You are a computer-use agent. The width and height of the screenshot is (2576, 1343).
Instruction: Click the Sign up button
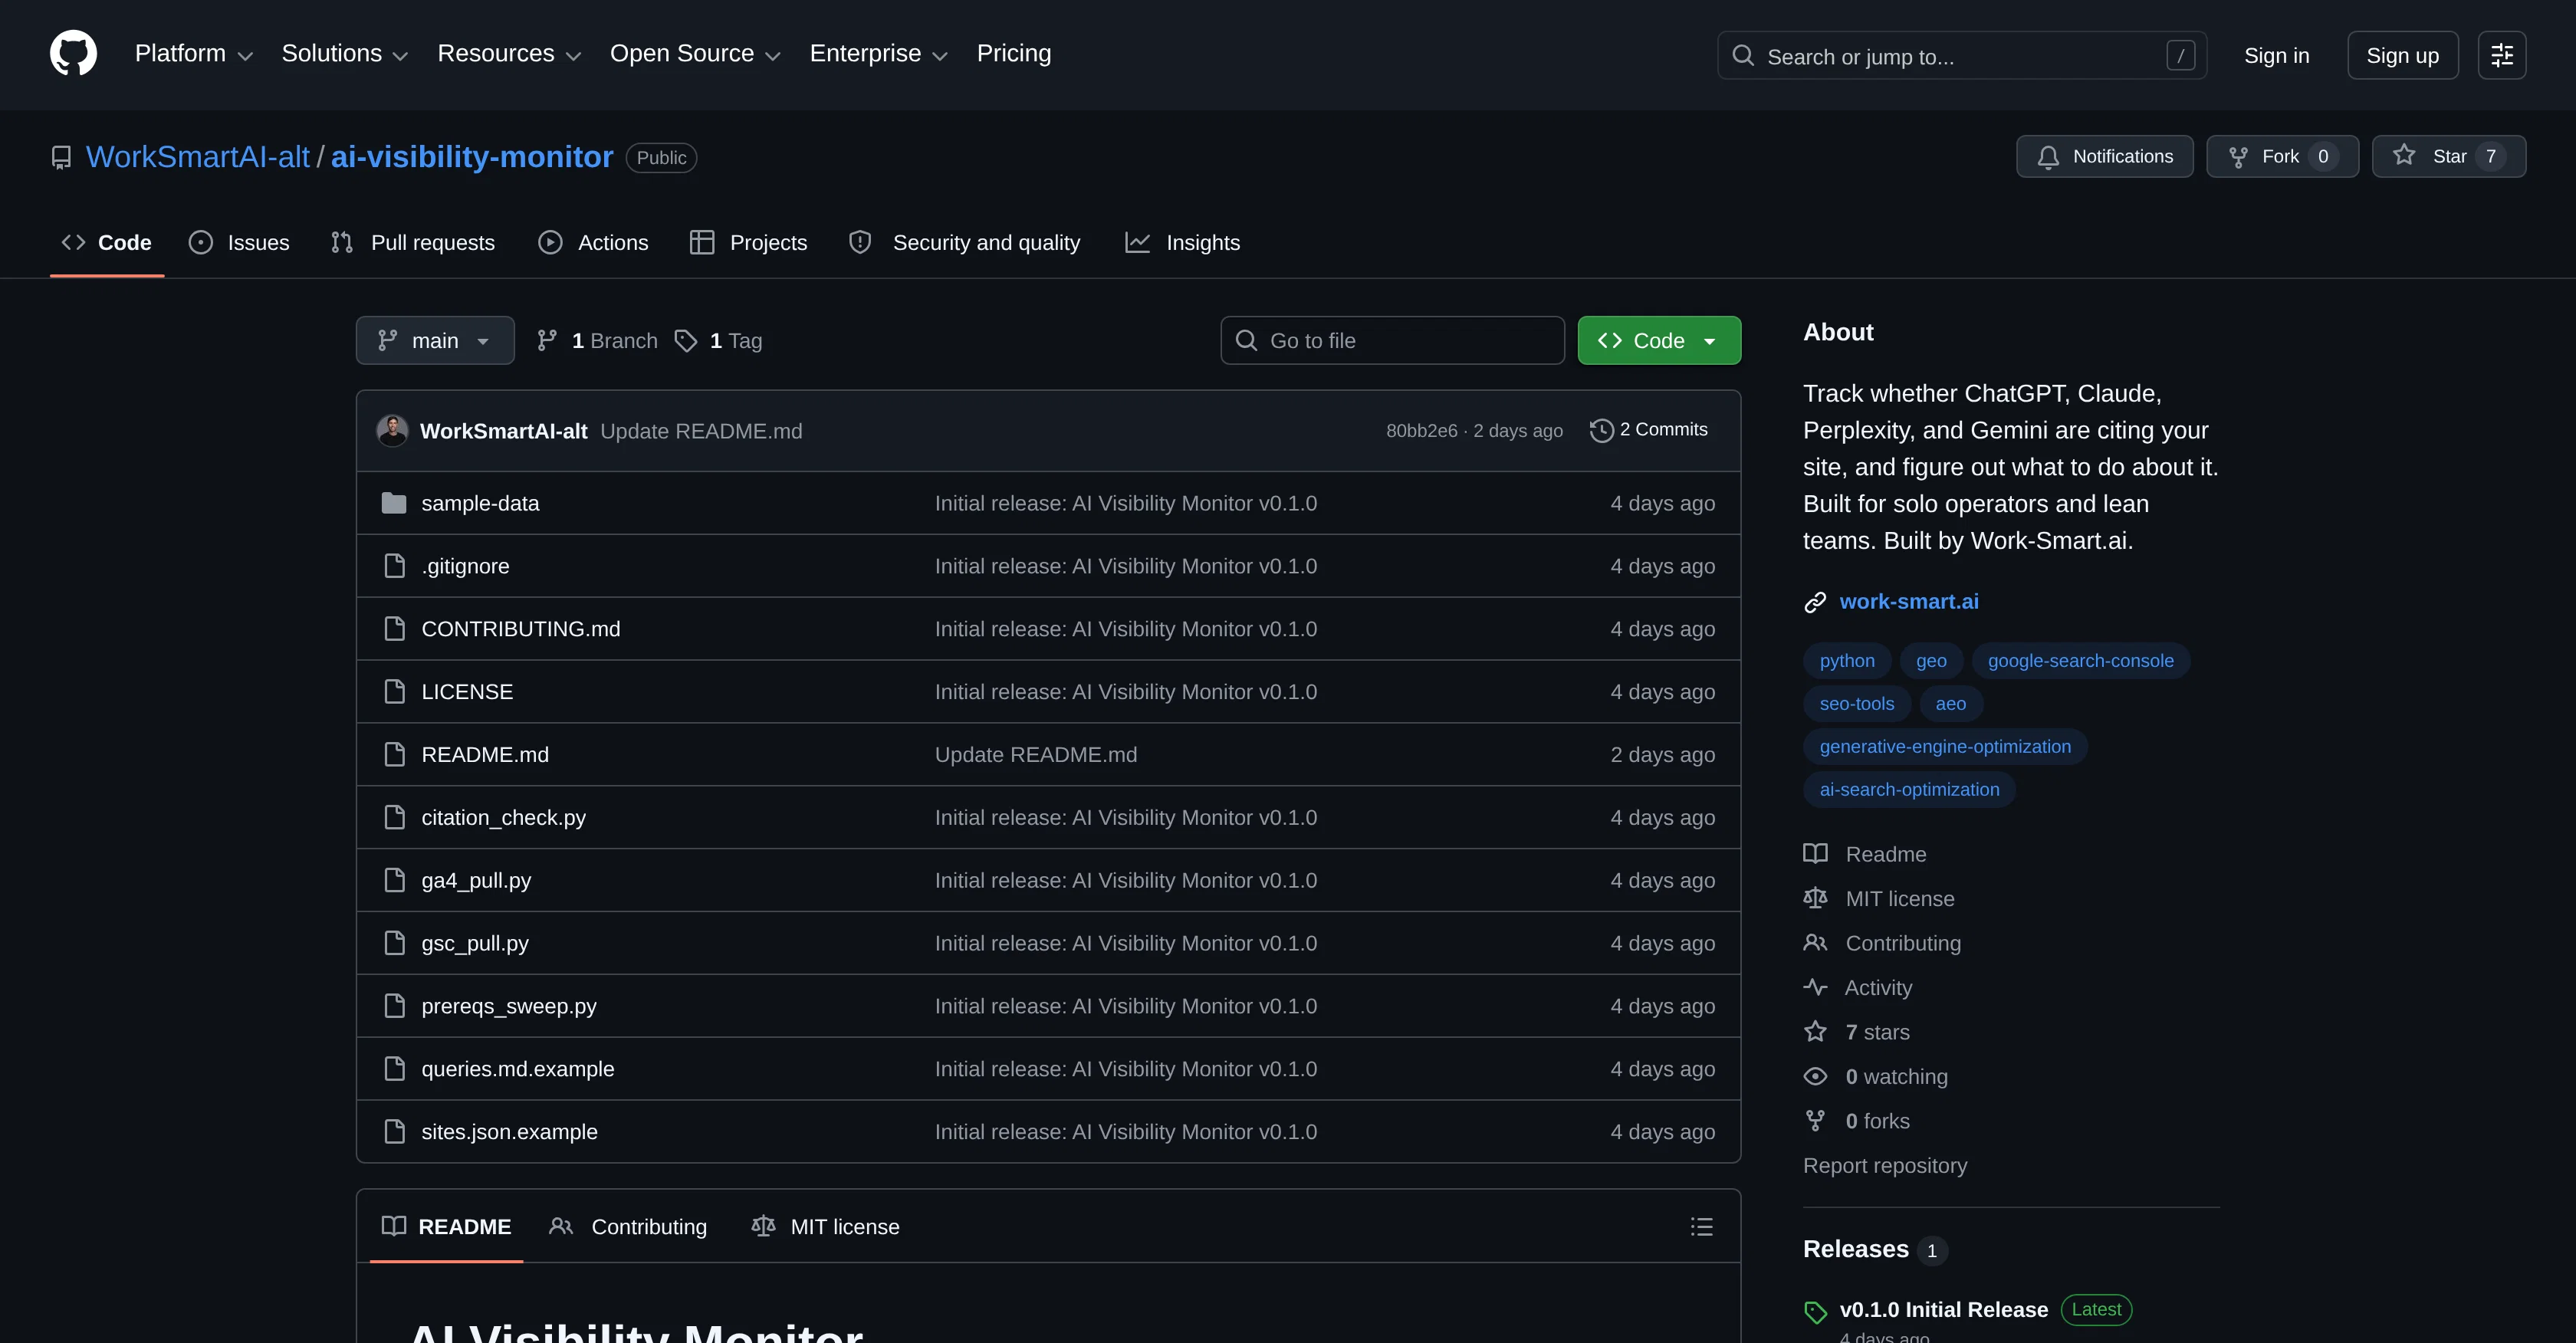tap(2402, 55)
